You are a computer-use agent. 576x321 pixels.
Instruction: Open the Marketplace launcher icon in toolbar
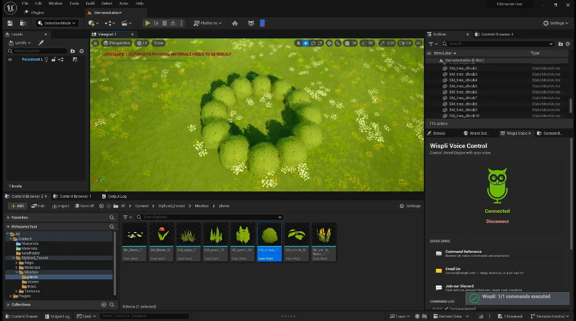(x=235, y=23)
